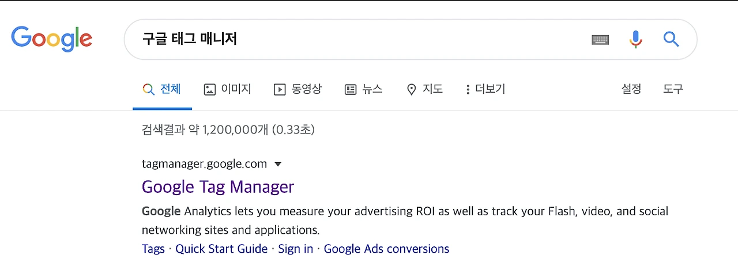Expand the 더보기 menu
The width and height of the screenshot is (738, 274).
[485, 89]
